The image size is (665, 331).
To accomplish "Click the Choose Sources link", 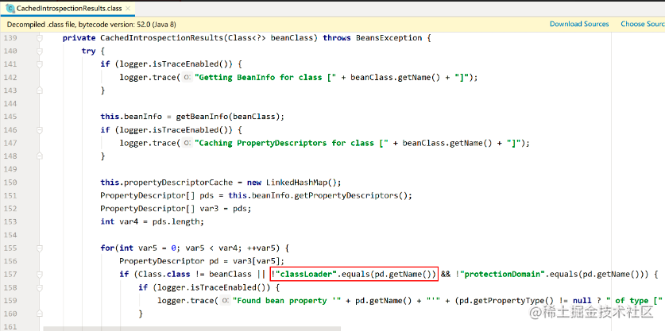I will click(643, 24).
